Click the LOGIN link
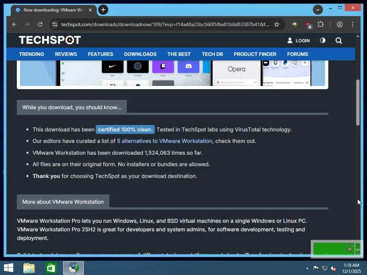 coord(299,40)
